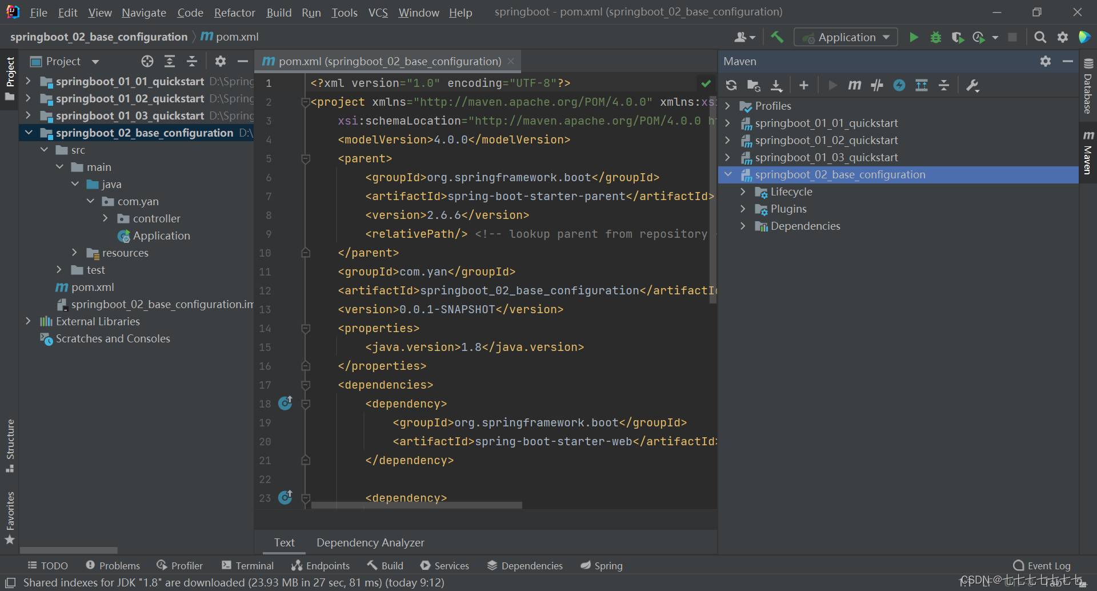Image resolution: width=1097 pixels, height=591 pixels.
Task: Open Maven settings wrench icon
Action: click(x=972, y=85)
